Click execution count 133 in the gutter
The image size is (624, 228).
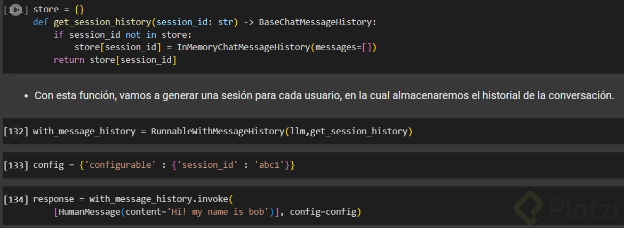click(x=15, y=165)
